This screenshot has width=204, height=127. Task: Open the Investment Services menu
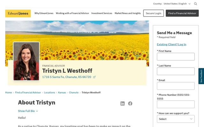tap(102, 13)
